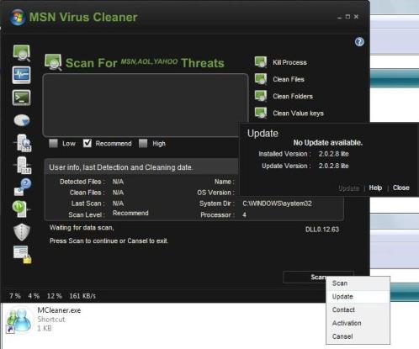The image size is (419, 349).
Task: Click the Kill Process label
Action: point(289,62)
